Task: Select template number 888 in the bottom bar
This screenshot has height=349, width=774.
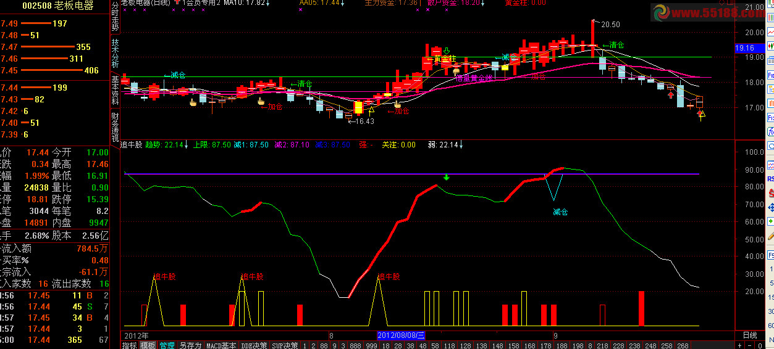Action: pyautogui.click(x=355, y=345)
